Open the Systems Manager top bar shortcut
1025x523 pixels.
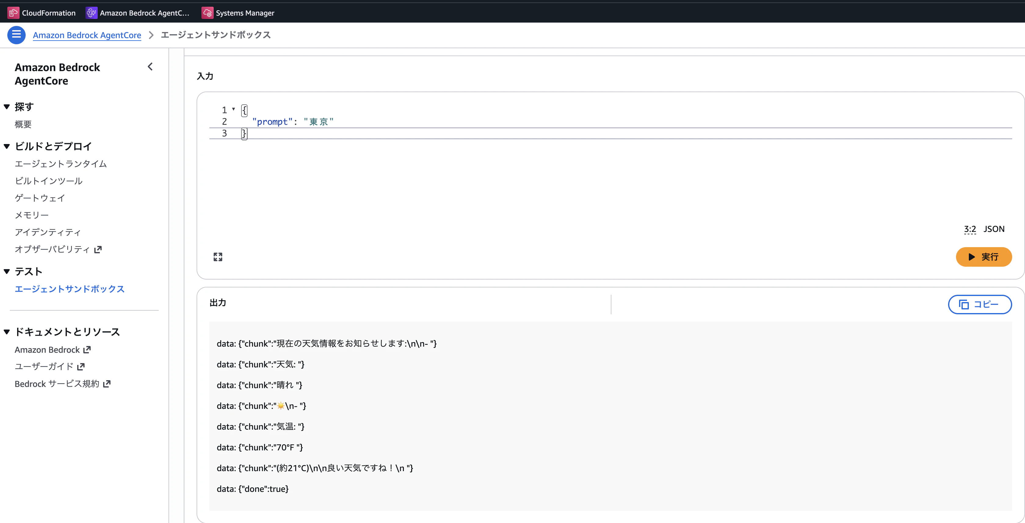point(238,13)
